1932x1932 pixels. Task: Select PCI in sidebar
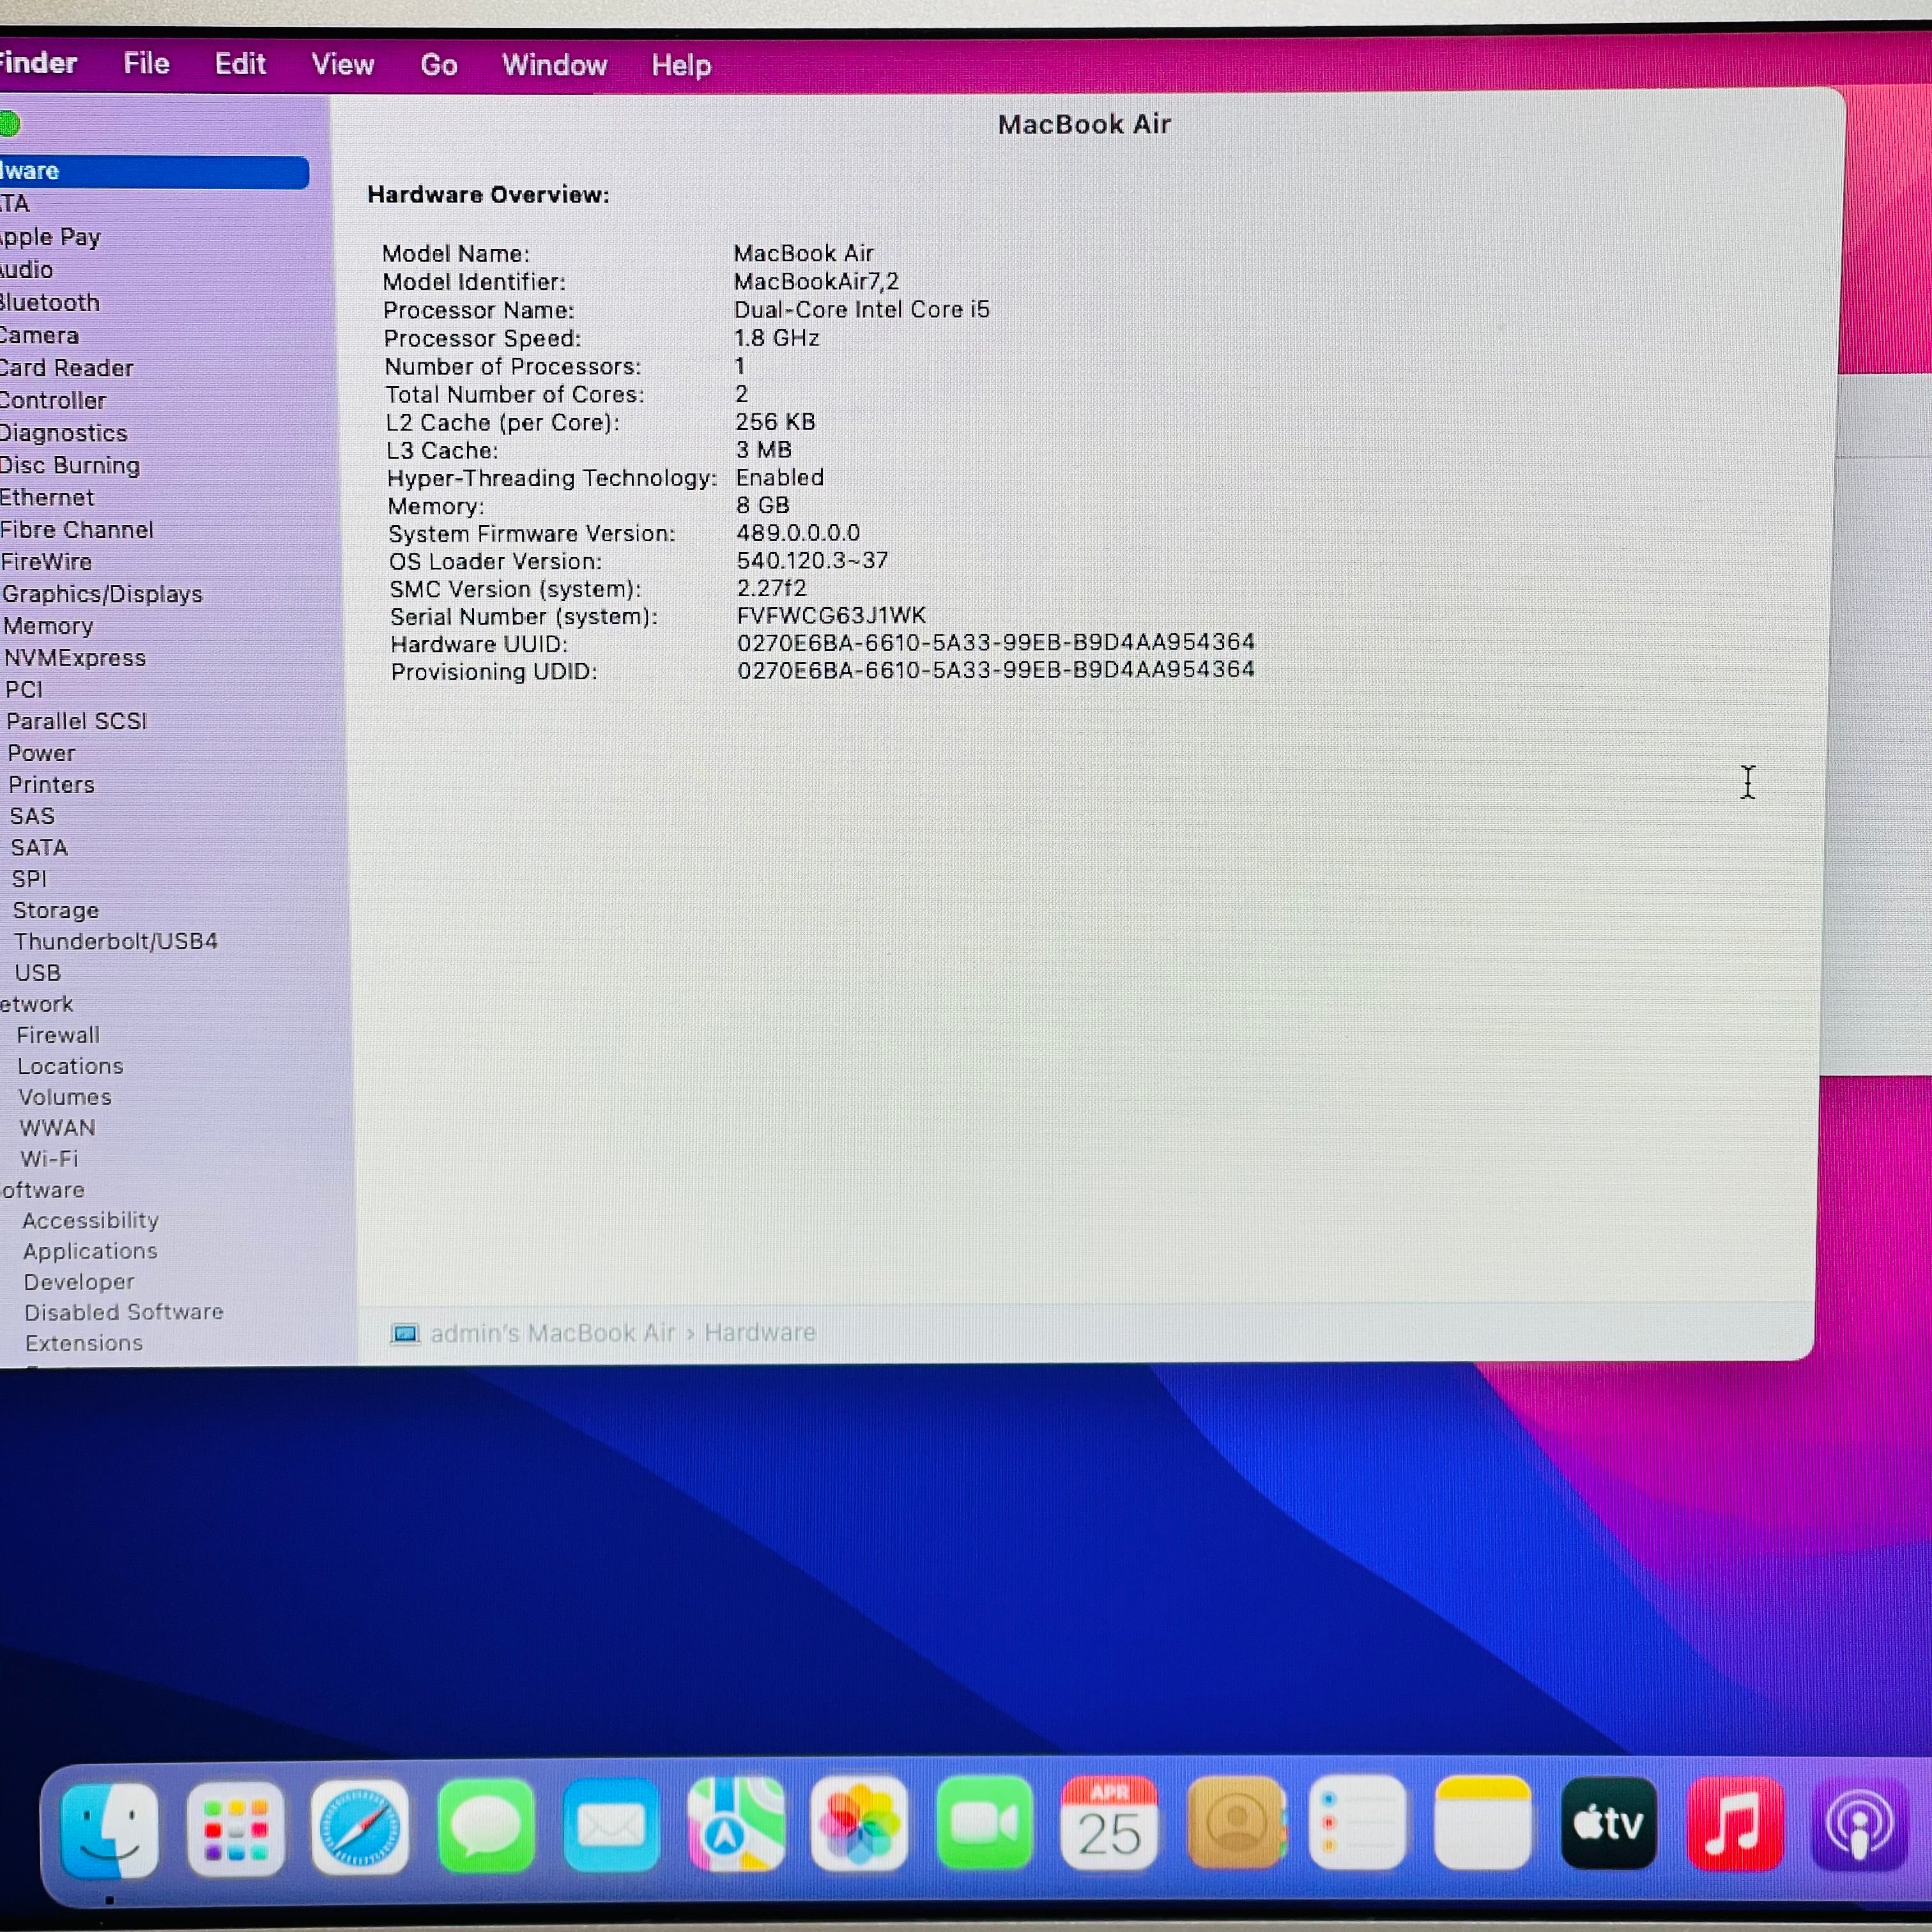[24, 690]
